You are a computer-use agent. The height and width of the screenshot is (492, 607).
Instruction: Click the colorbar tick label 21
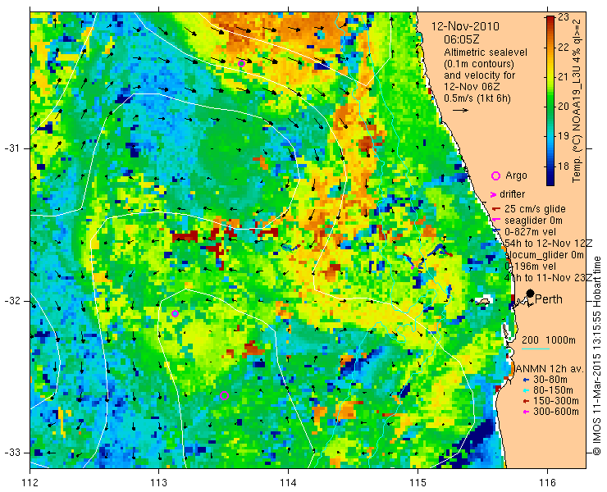(564, 77)
